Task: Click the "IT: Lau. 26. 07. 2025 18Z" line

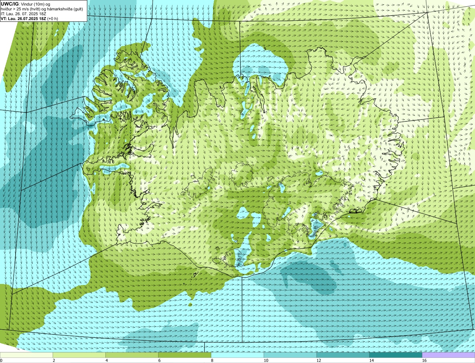Action: [x=23, y=13]
